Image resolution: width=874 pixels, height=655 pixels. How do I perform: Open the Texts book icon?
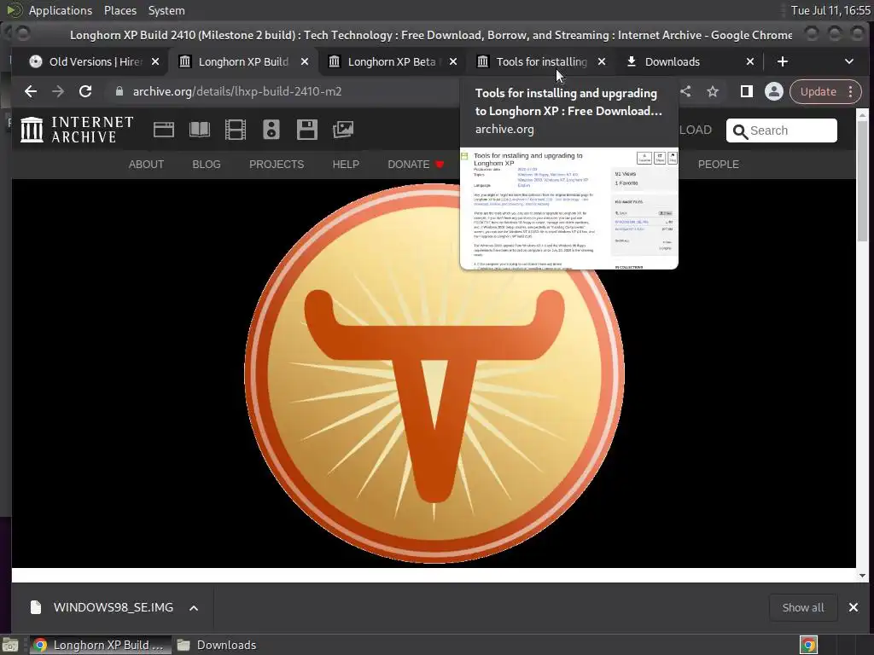pos(200,130)
